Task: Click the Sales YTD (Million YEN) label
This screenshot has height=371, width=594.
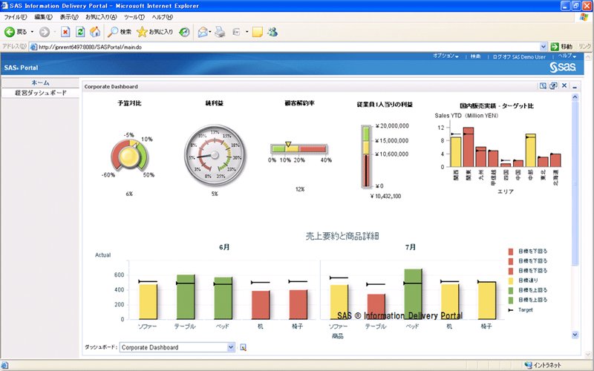Action: pyautogui.click(x=466, y=116)
